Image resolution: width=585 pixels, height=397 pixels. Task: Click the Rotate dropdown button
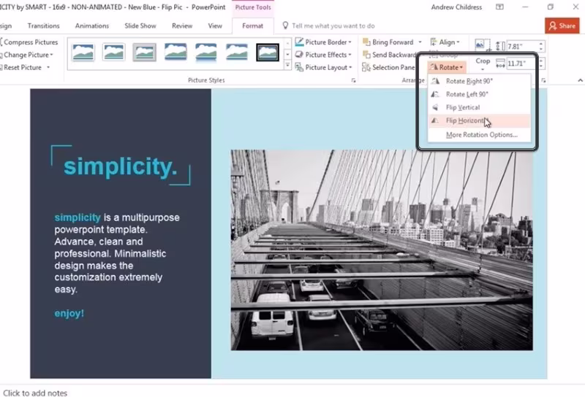(x=446, y=67)
